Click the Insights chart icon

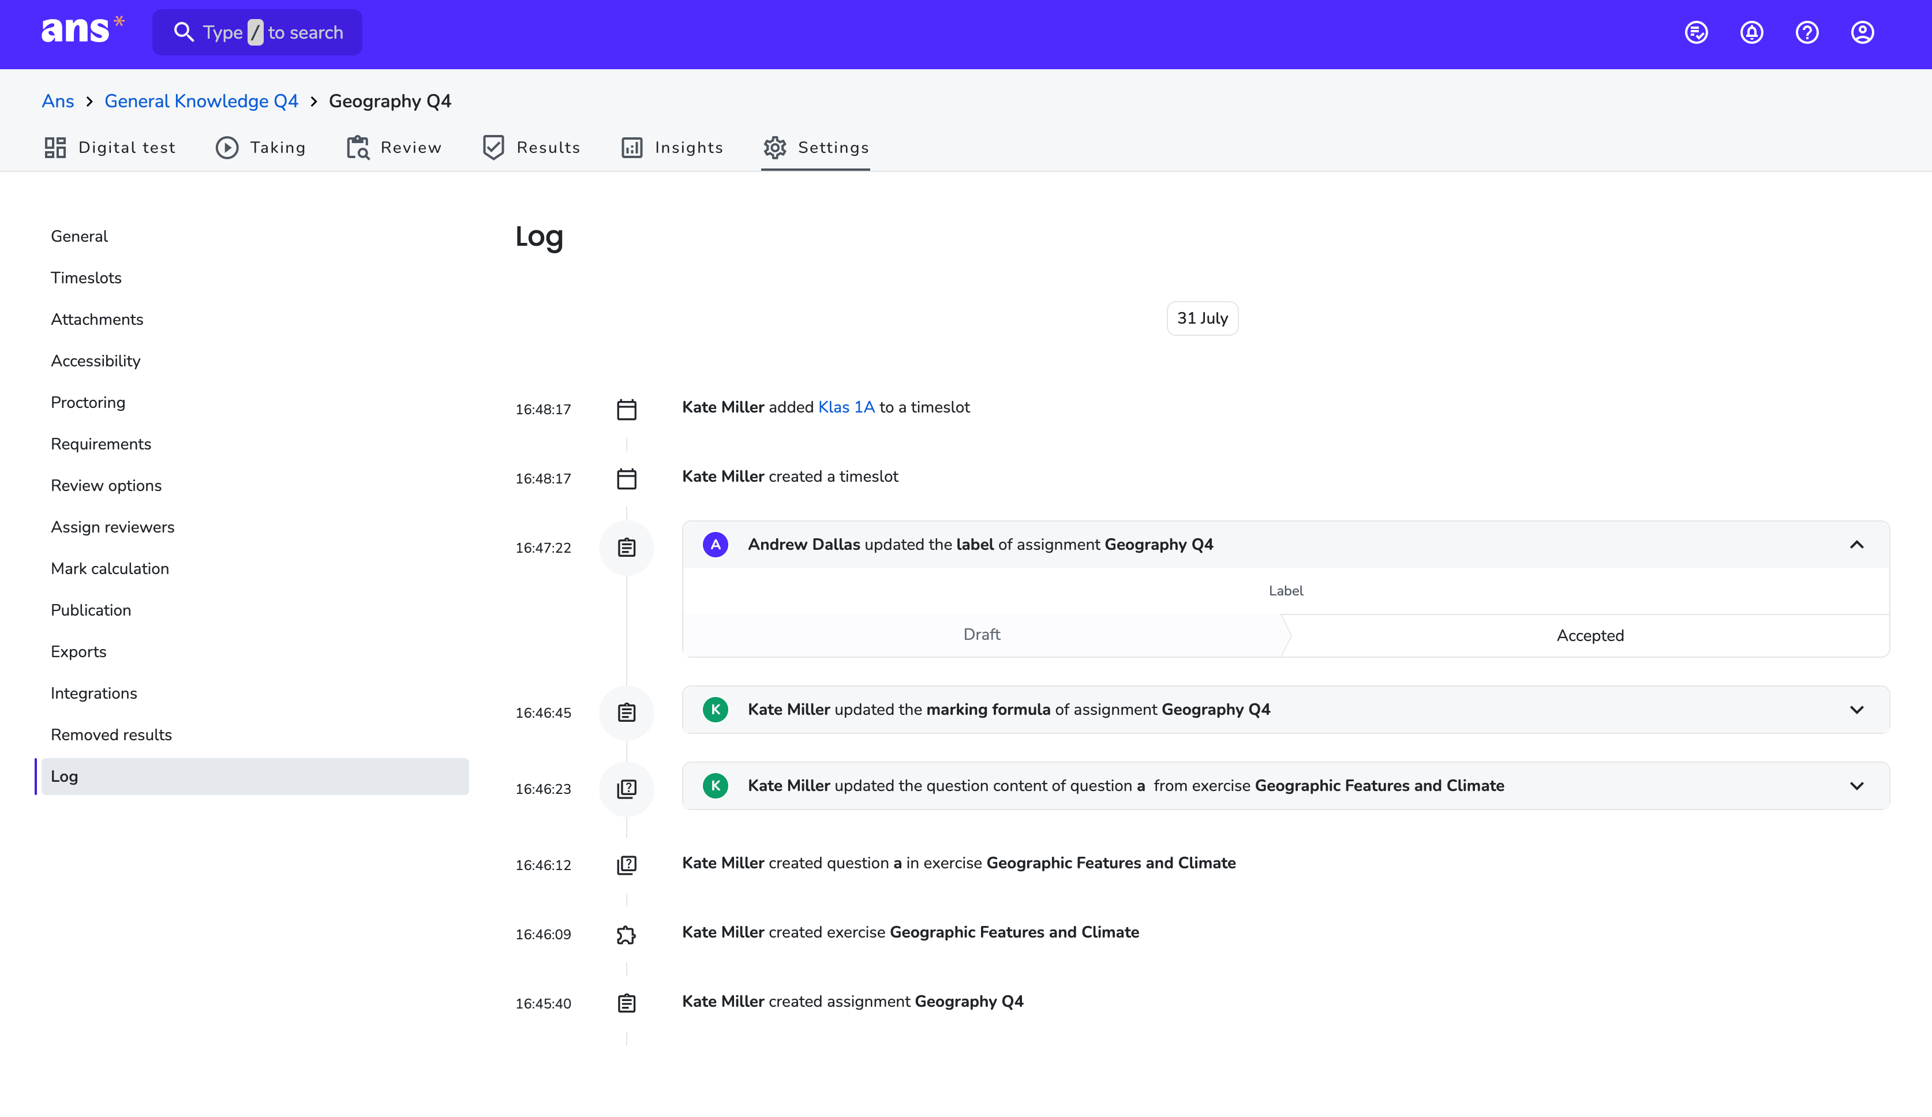click(632, 147)
